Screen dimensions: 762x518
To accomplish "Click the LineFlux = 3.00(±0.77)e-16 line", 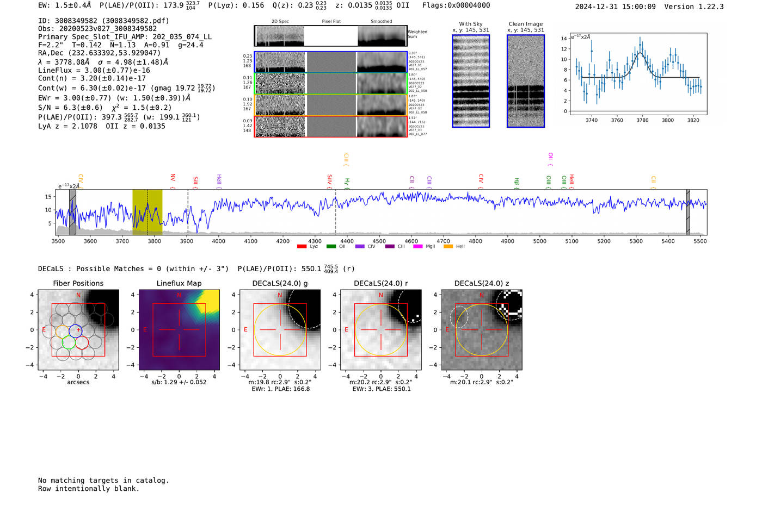I will 94,70.
